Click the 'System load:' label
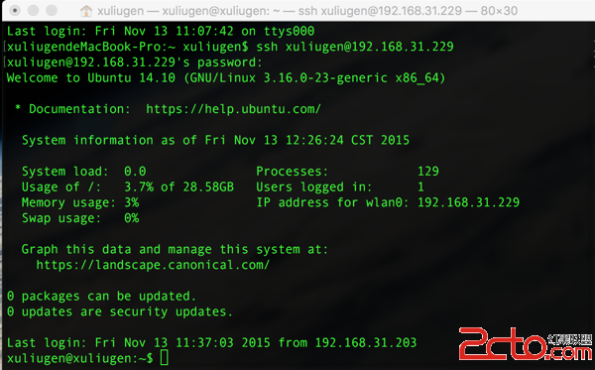This screenshot has width=595, height=370. point(64,172)
